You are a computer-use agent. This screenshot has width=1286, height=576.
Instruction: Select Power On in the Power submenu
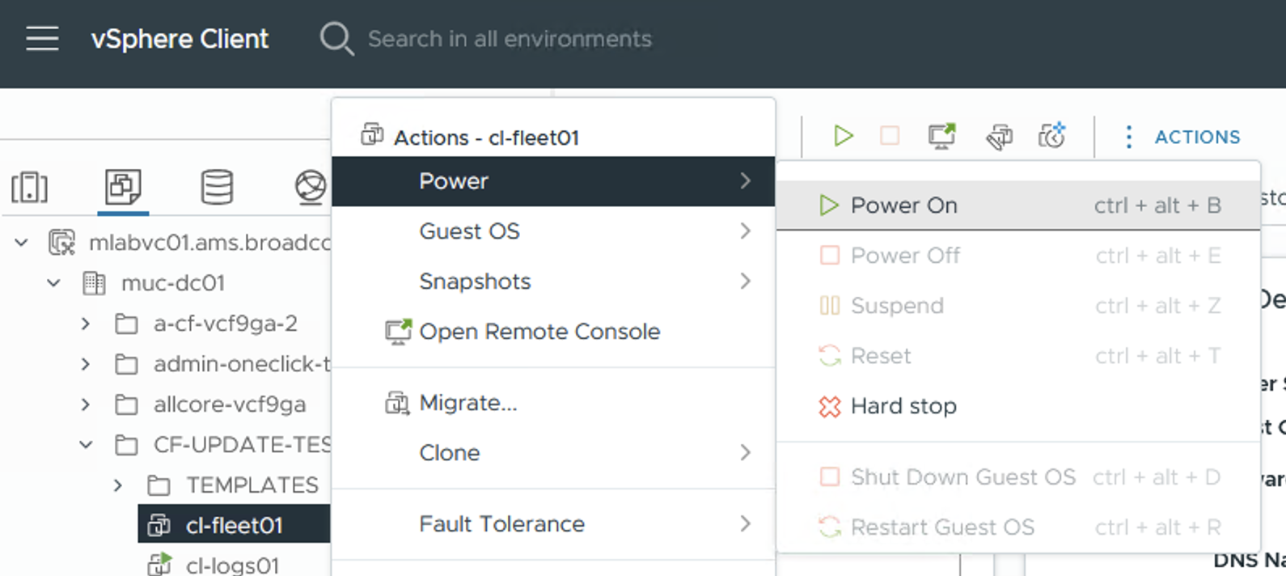click(903, 205)
